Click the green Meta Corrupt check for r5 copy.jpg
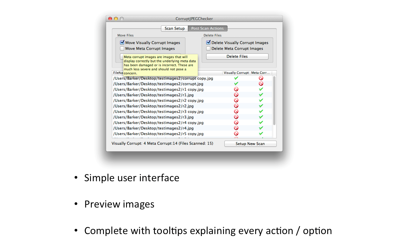This screenshot has width=399, height=249. click(x=261, y=133)
